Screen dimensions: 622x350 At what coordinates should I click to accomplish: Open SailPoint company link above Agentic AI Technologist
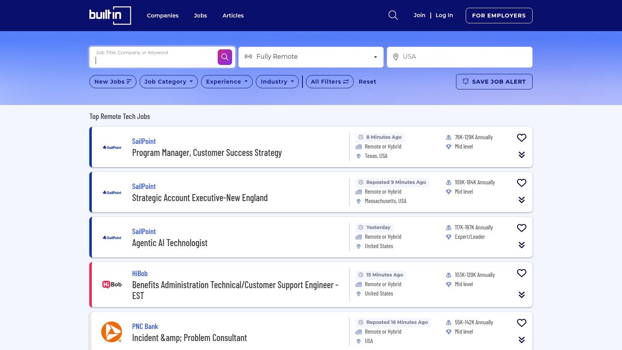[144, 231]
